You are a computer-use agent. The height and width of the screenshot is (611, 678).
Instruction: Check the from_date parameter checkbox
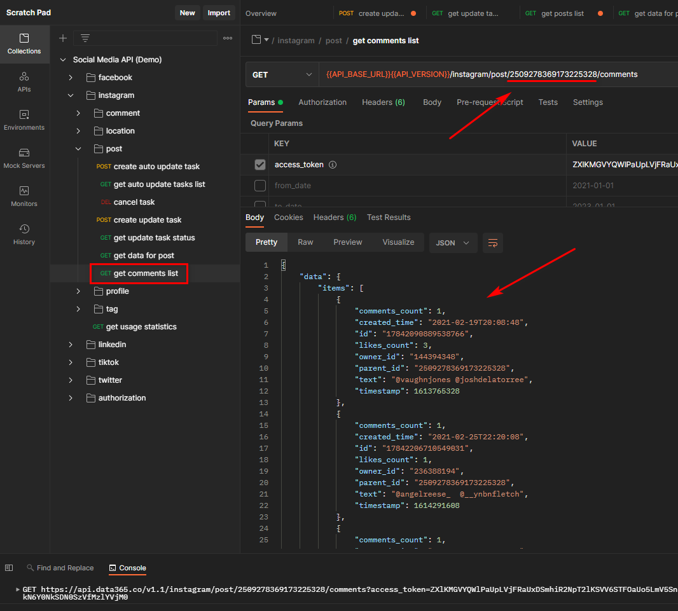coord(260,186)
